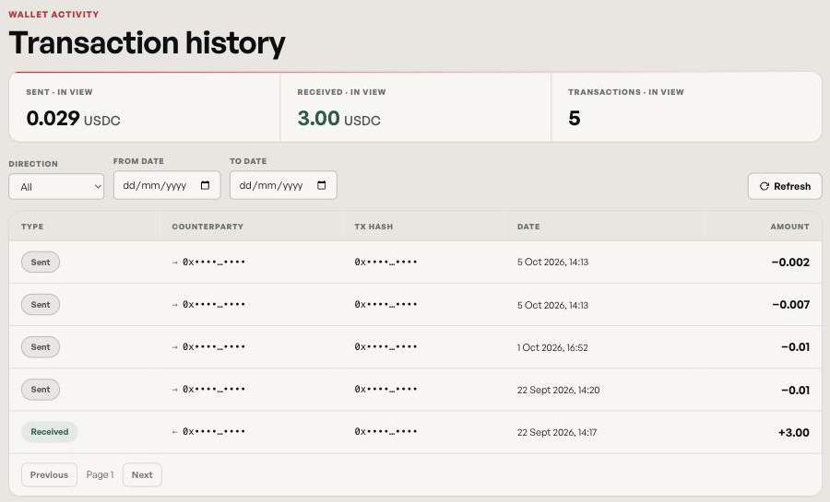Screen dimensions: 830x502
Task: Click tx hash in the 1 Oct 2026 row
Action: click(x=385, y=346)
